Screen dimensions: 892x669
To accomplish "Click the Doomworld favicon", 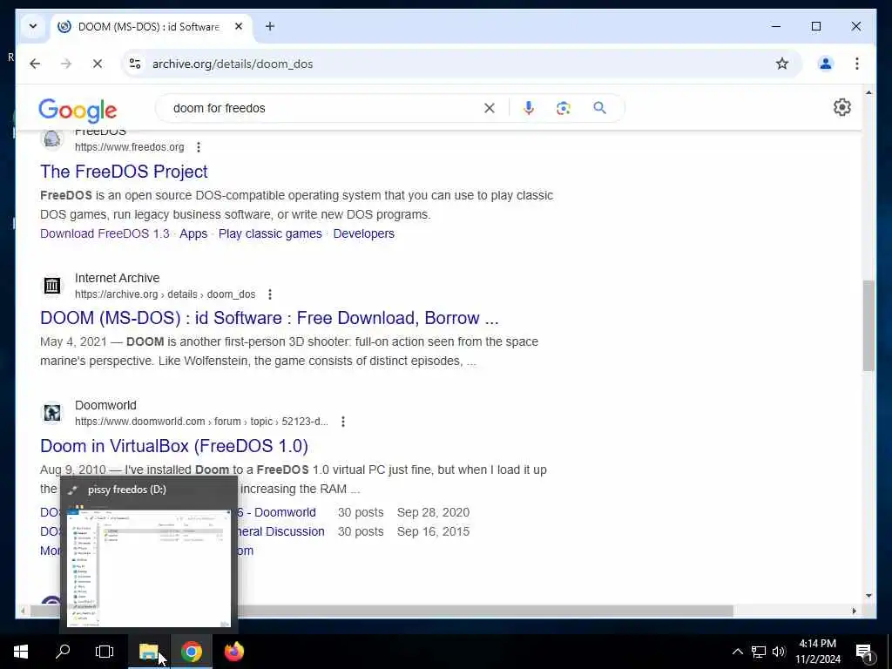I will point(52,412).
